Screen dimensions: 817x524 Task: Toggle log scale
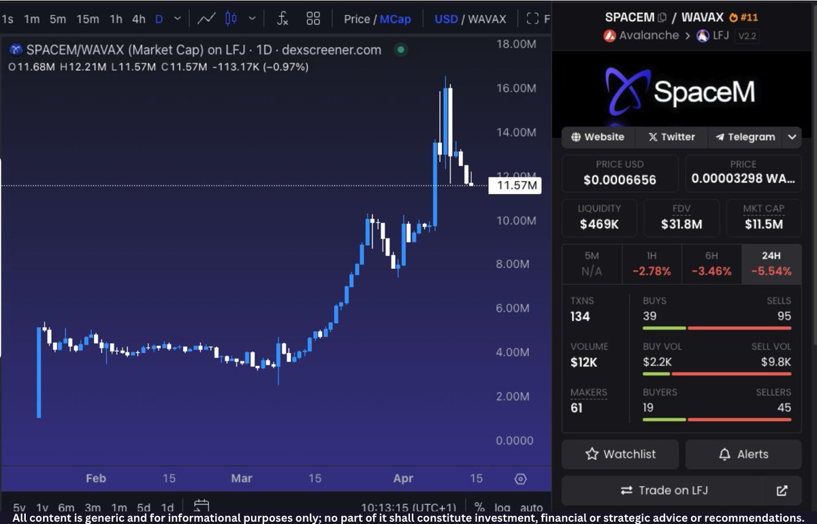pos(502,508)
